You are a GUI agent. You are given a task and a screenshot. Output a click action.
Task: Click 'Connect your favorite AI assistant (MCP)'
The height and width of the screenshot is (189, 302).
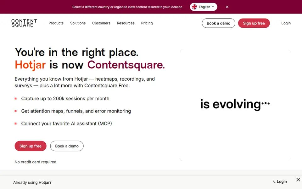pyautogui.click(x=66, y=123)
